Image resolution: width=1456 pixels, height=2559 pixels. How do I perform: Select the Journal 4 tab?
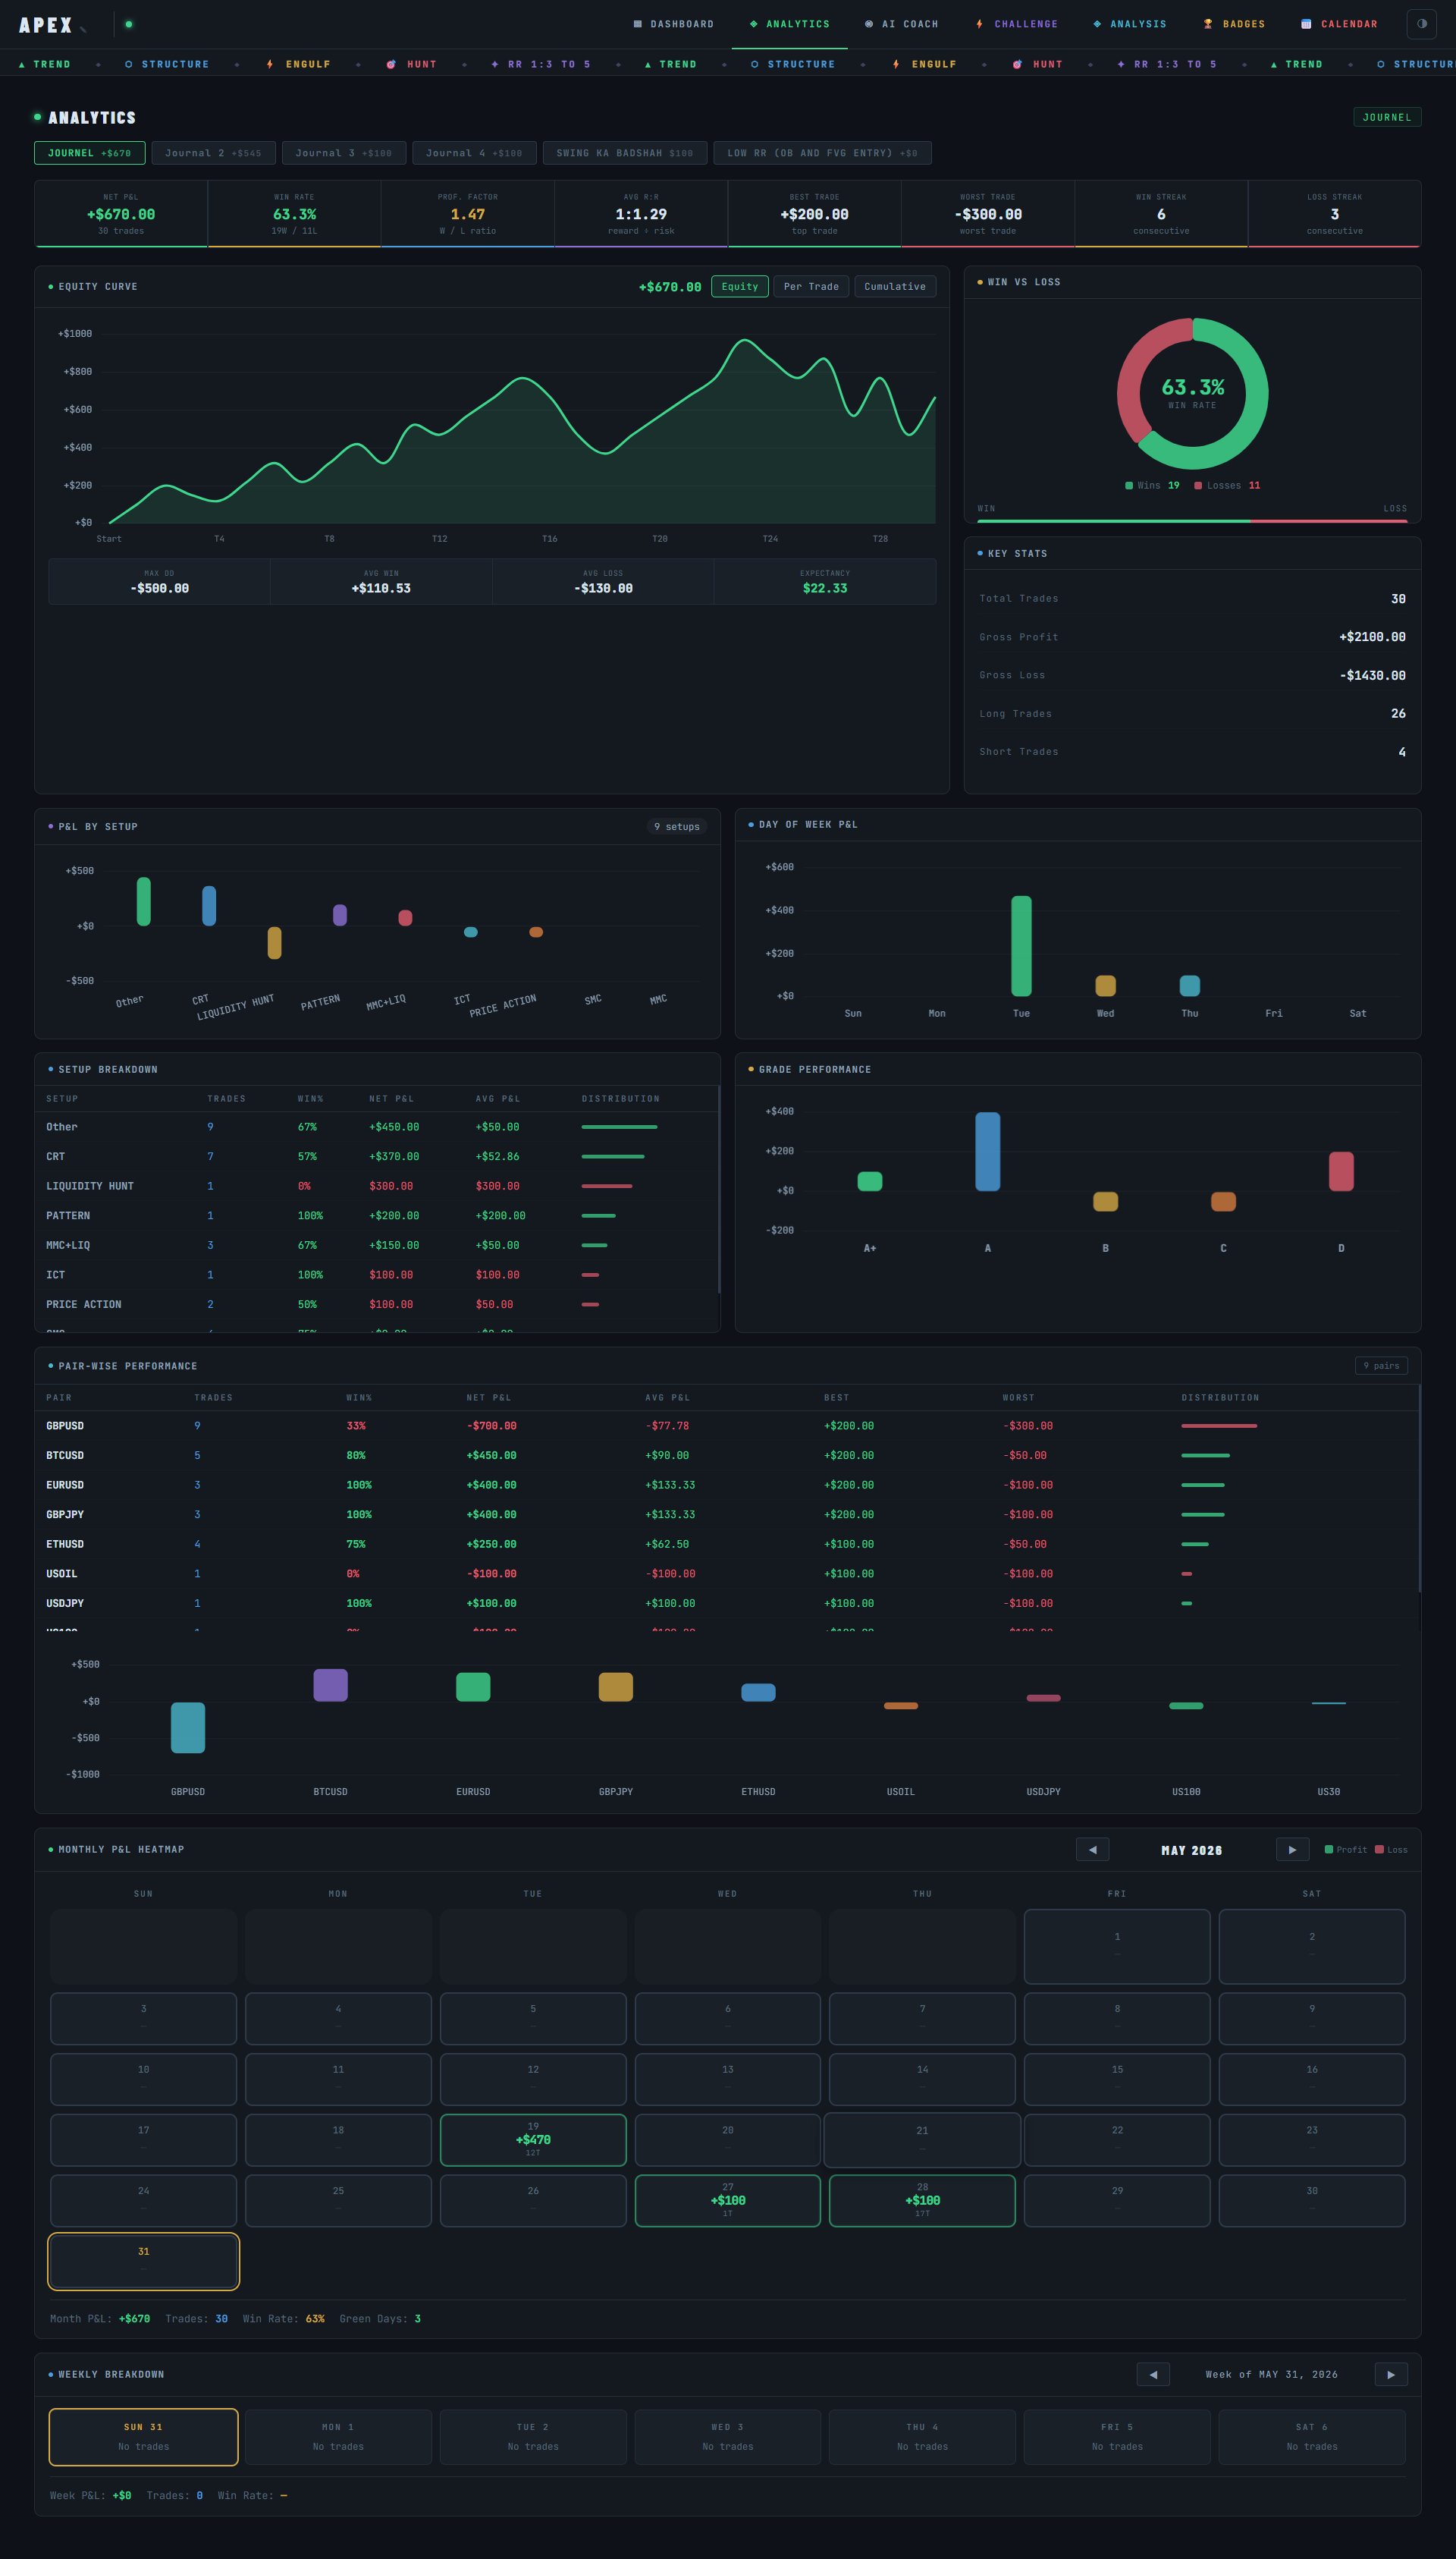click(474, 153)
